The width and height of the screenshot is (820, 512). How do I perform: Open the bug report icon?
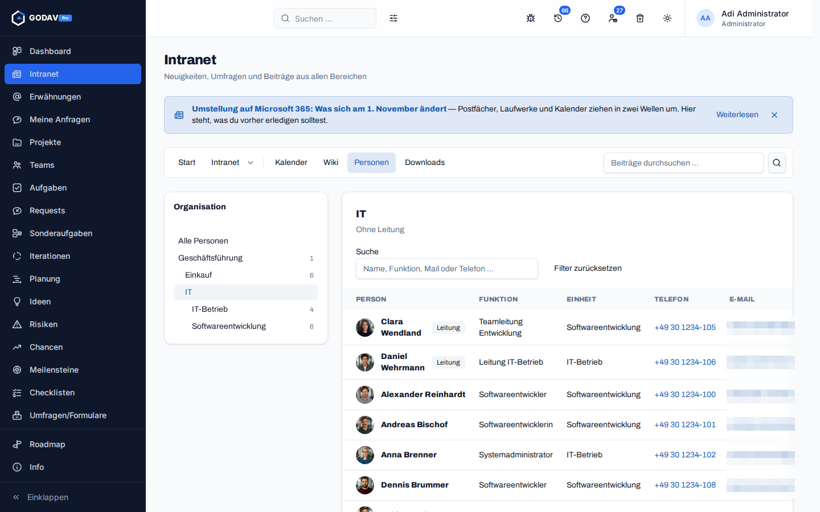(x=531, y=18)
